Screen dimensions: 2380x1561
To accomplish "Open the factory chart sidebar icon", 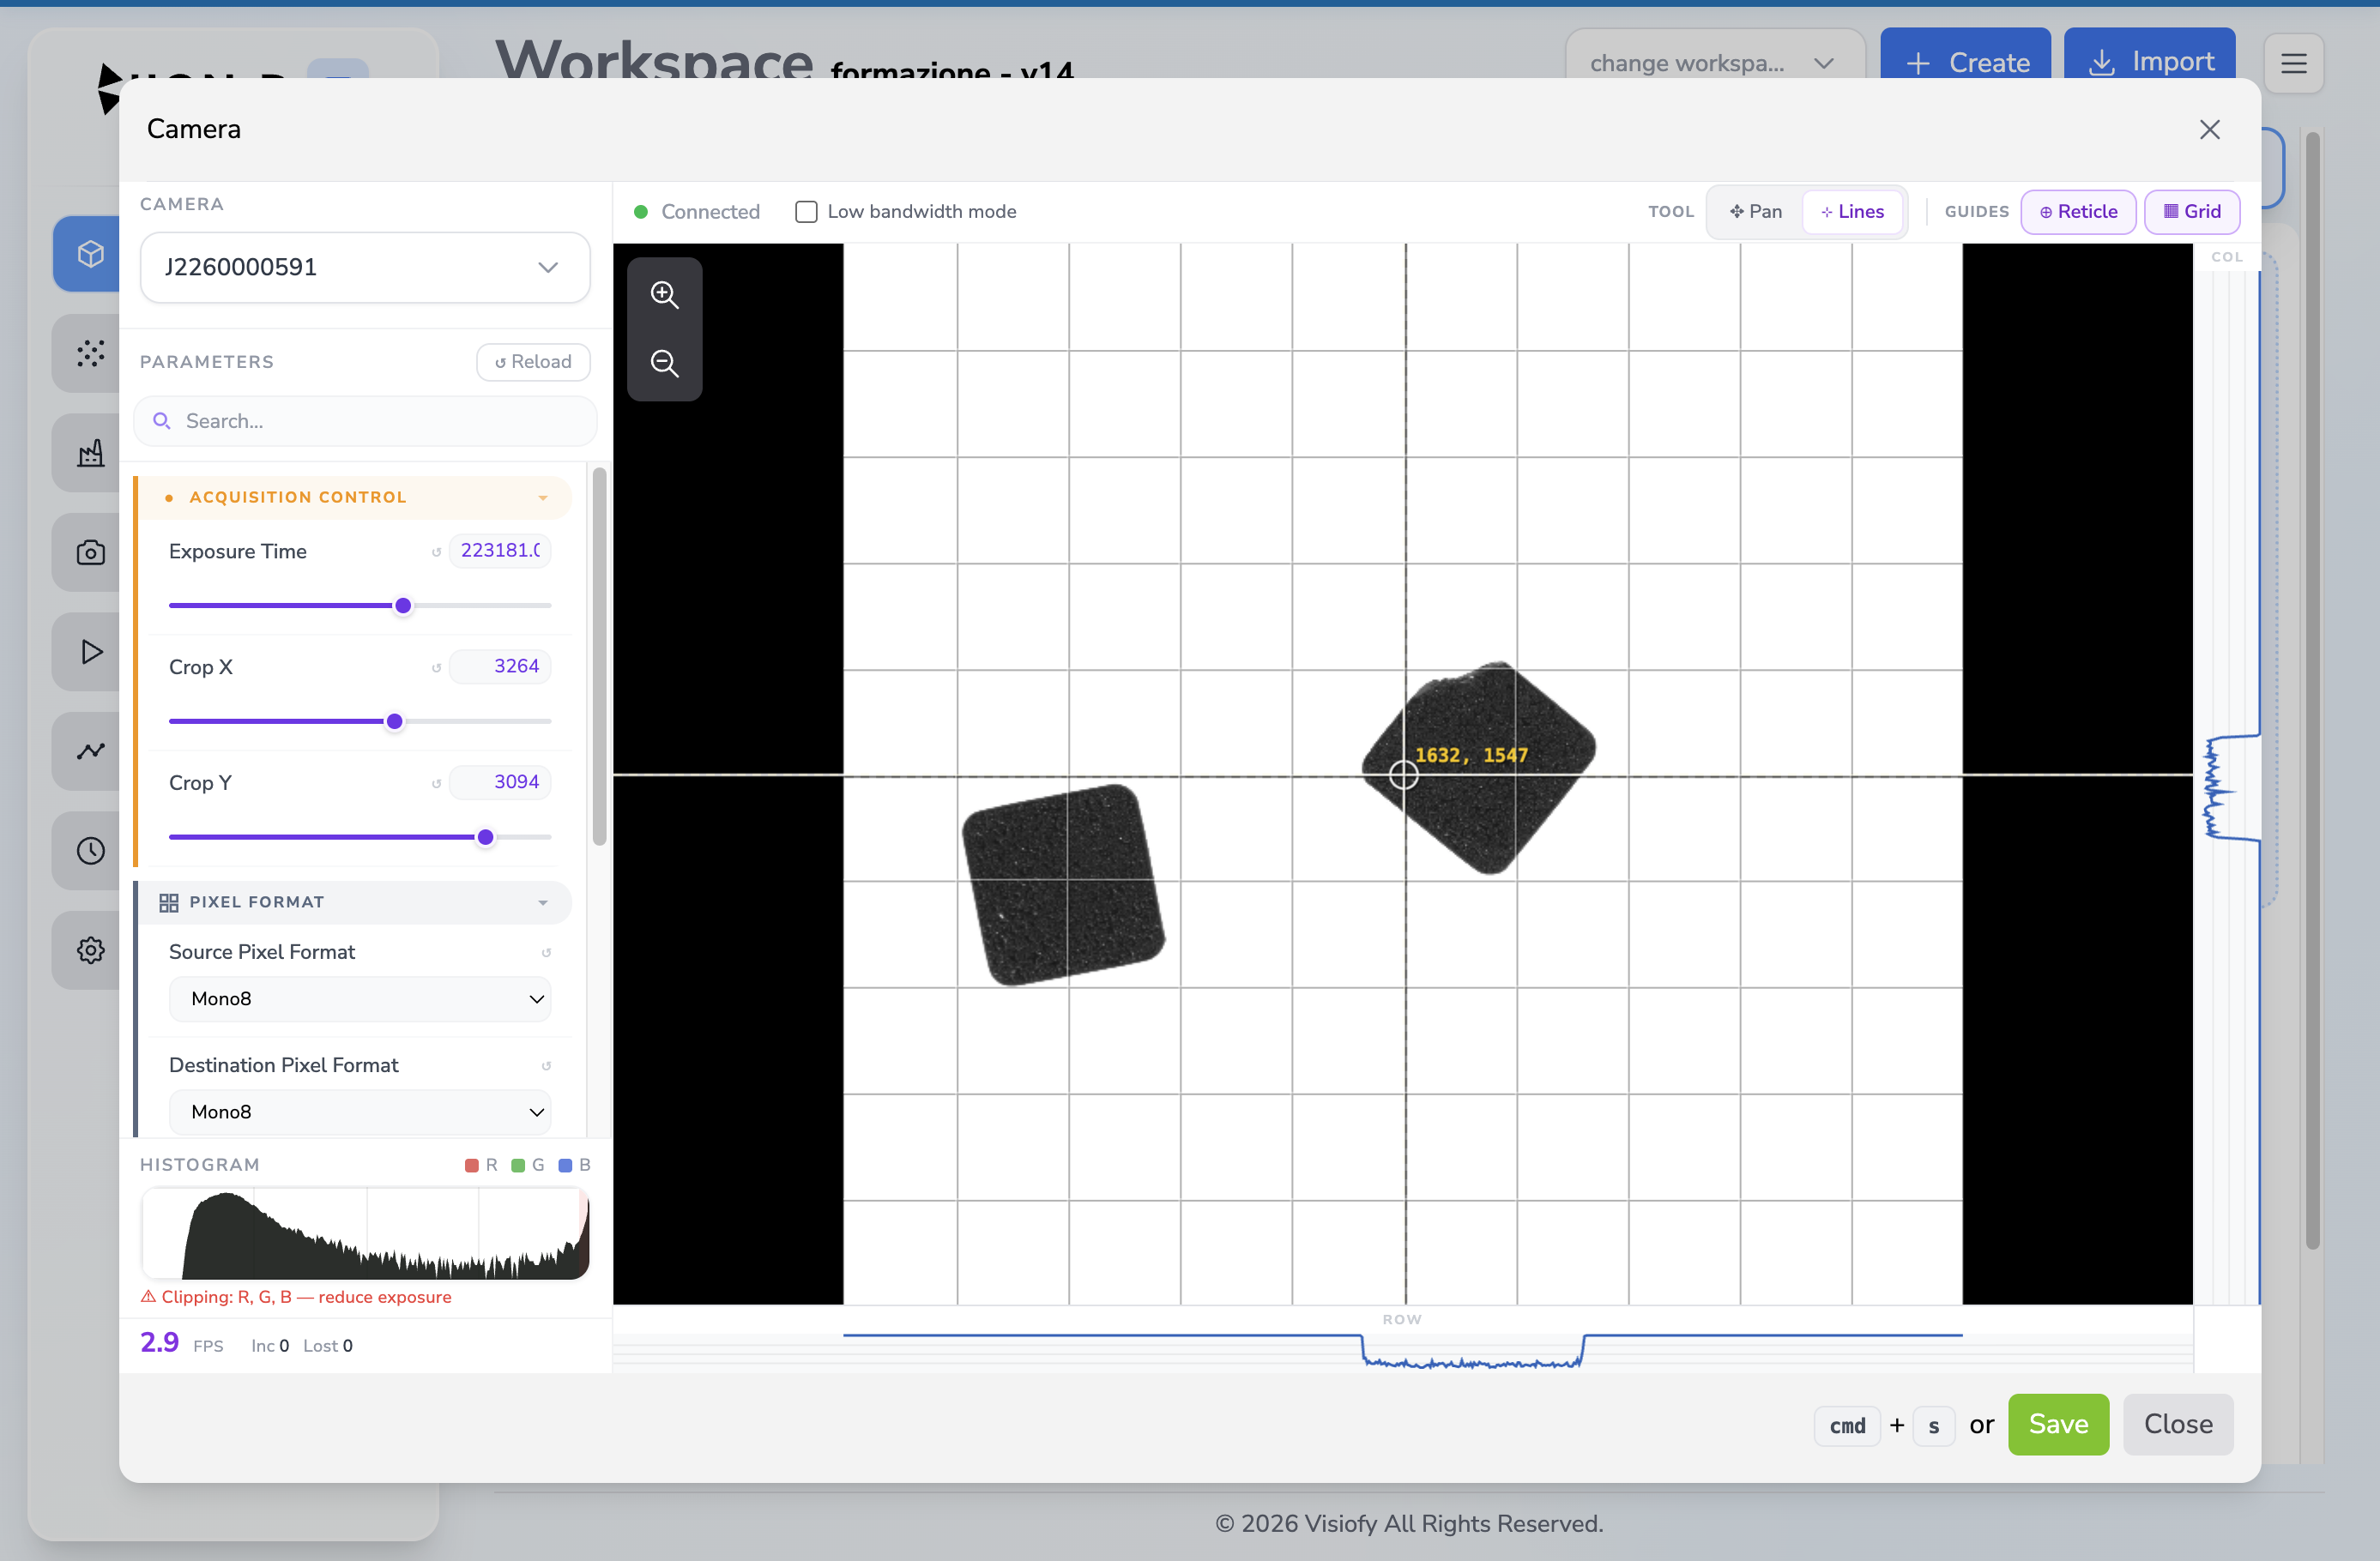I will [90, 453].
